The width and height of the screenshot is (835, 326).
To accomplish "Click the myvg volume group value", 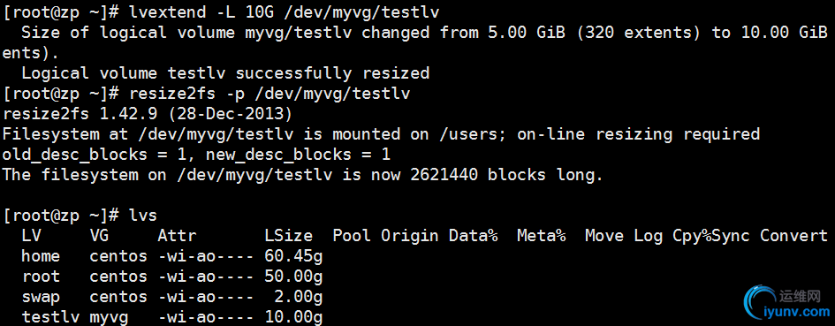I will click(x=110, y=317).
